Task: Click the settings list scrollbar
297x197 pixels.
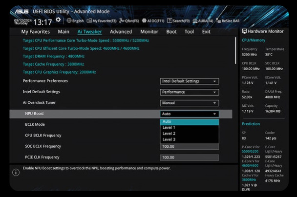Action: 235,51
